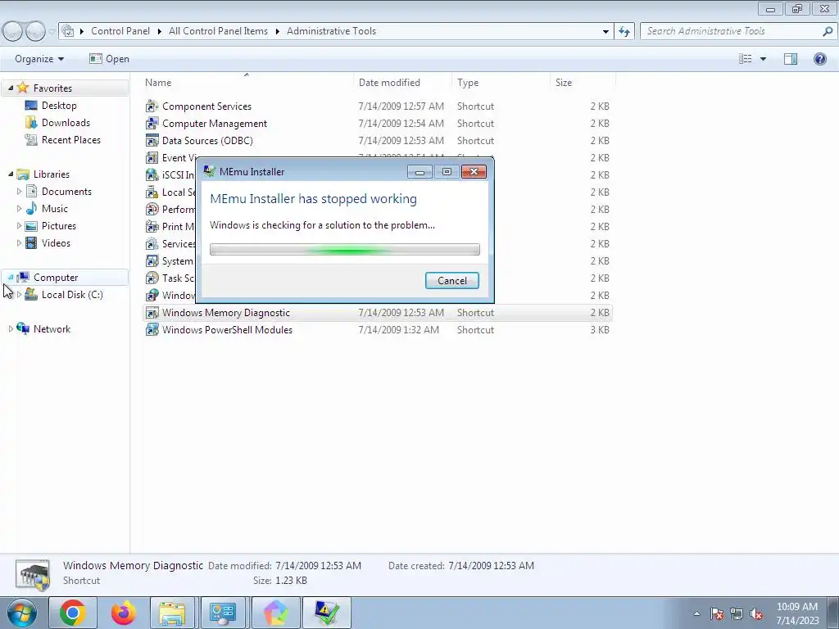Collapse the Favorites section
This screenshot has height=629, width=839.
click(11, 88)
